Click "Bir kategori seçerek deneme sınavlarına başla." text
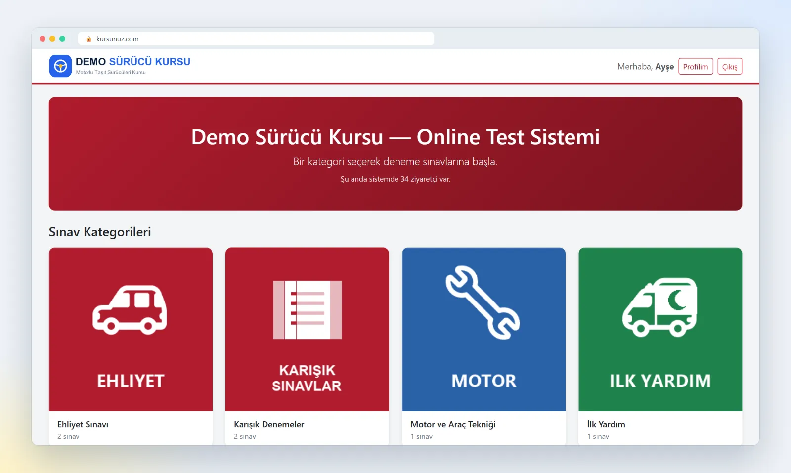This screenshot has height=473, width=791. pyautogui.click(x=395, y=162)
